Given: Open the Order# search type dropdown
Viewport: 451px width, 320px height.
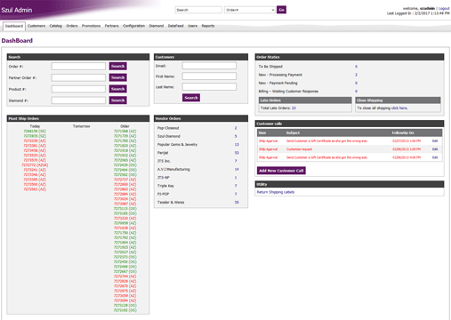Looking at the screenshot, I should coord(250,10).
